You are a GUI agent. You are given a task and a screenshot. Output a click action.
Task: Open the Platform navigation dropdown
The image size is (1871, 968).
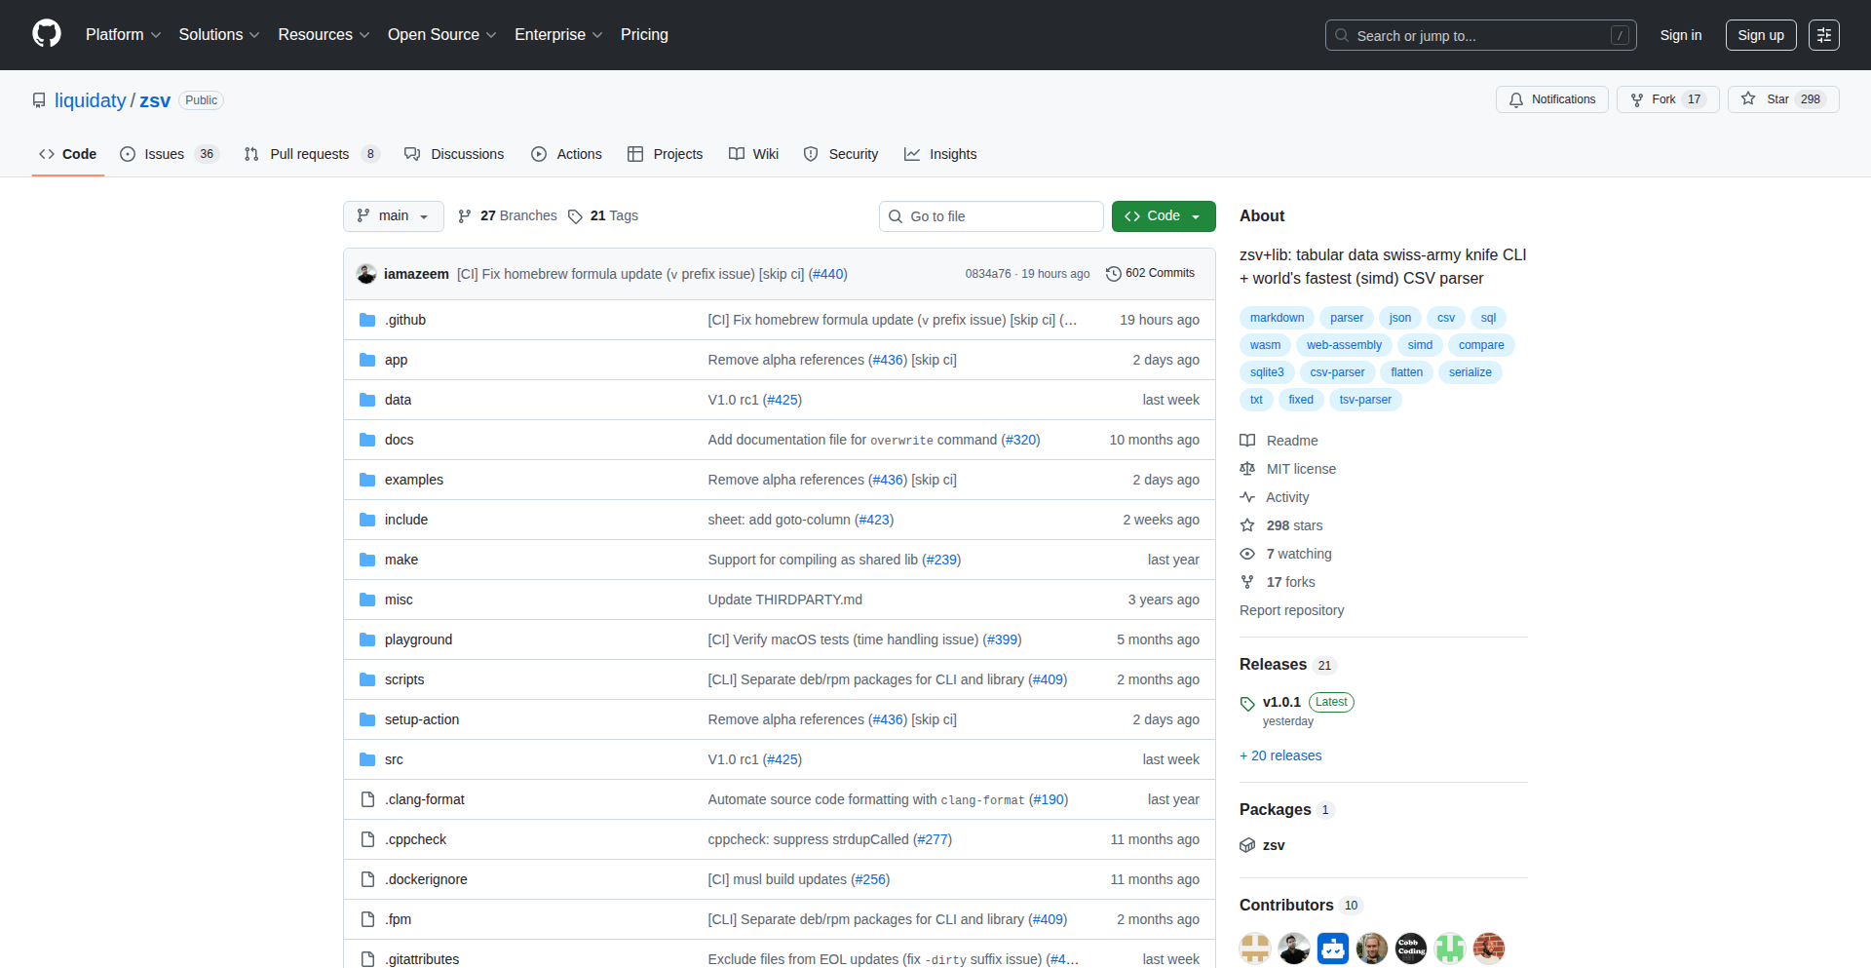(123, 34)
